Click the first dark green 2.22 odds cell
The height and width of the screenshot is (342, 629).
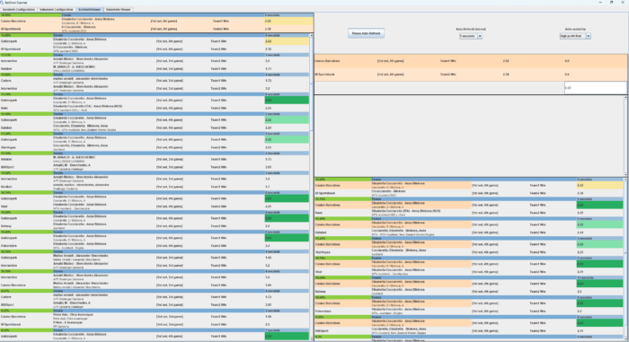(287, 101)
